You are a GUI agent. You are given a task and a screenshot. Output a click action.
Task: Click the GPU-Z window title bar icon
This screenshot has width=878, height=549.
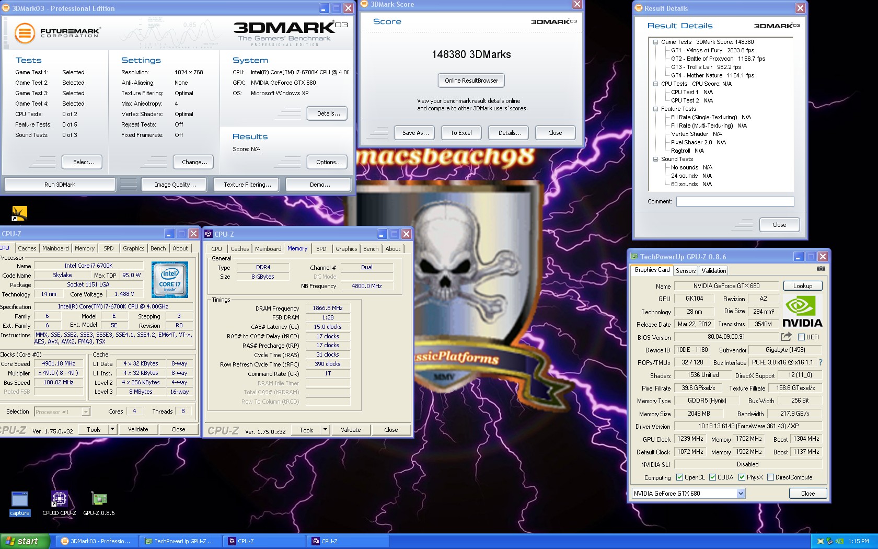[x=634, y=256]
